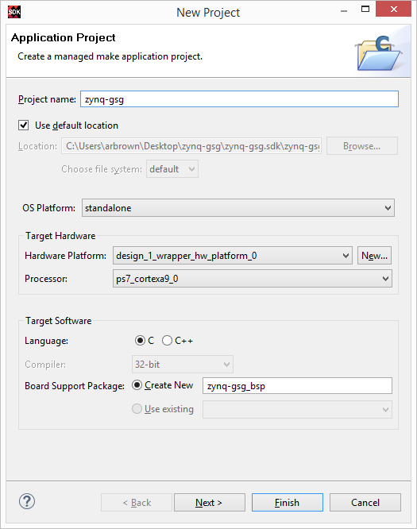Close the New Project dialog
Screen dimensions: 417x529
(393, 9)
